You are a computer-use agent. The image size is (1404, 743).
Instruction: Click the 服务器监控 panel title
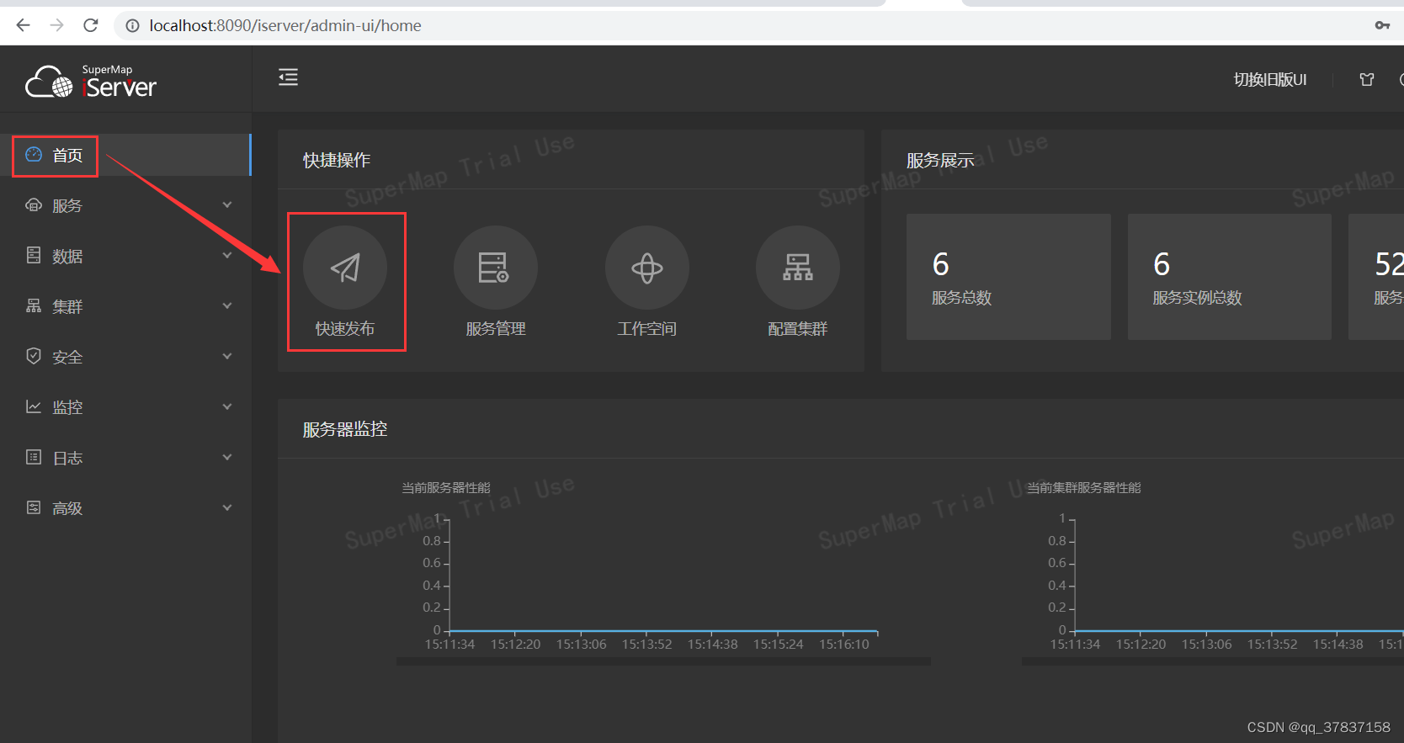(x=345, y=429)
